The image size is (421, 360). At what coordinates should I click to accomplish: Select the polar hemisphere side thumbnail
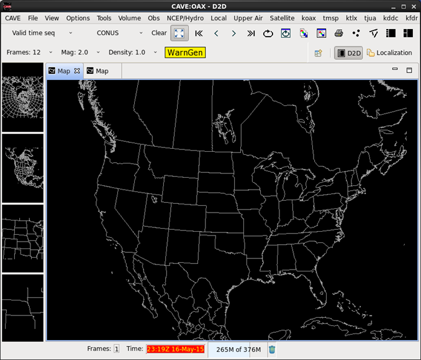point(23,97)
